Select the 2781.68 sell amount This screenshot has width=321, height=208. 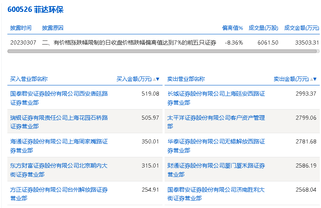(306, 141)
